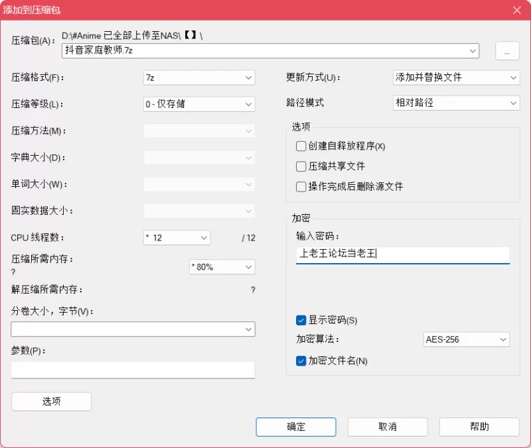This screenshot has height=448, width=531.
Task: Open the 加密算法 dropdown showing AES-256
Action: (467, 339)
